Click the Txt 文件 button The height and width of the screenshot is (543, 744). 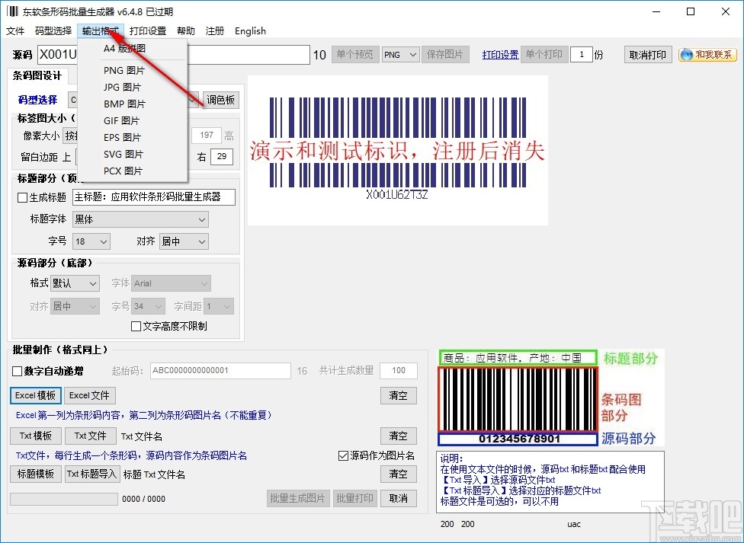90,436
